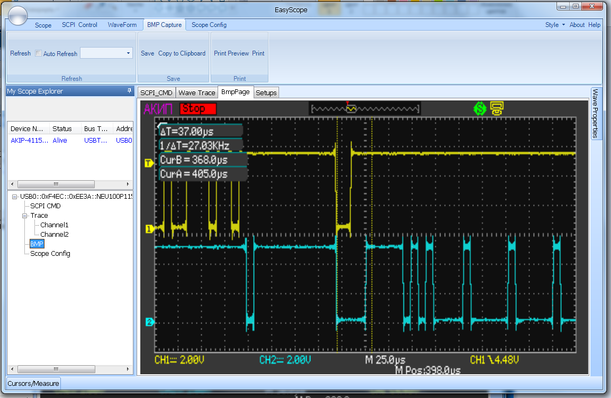Click Save in the ribbon
Image resolution: width=611 pixels, height=398 pixels.
(147, 53)
